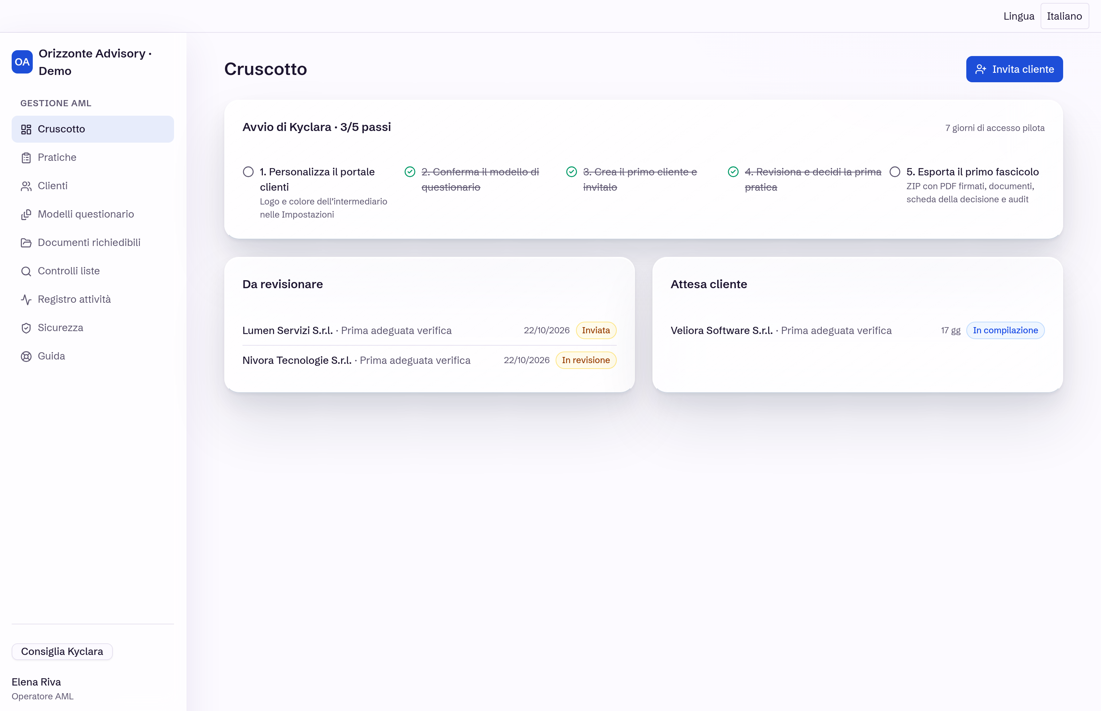Click the 7 giorni di accesso pilota text
This screenshot has width=1101, height=711.
995,128
